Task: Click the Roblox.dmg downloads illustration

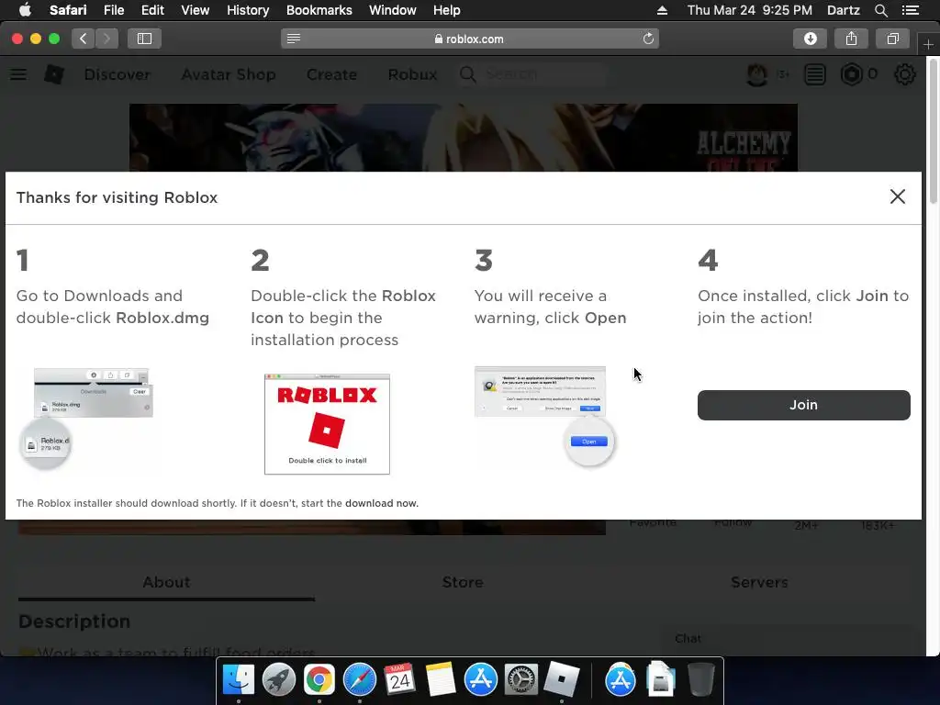Action: (87, 418)
